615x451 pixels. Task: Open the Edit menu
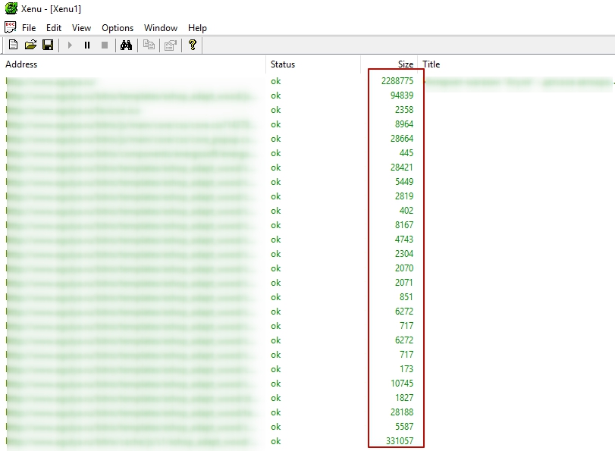[54, 28]
